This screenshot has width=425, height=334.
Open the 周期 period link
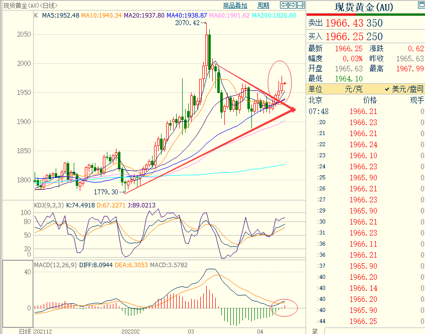(x=263, y=6)
